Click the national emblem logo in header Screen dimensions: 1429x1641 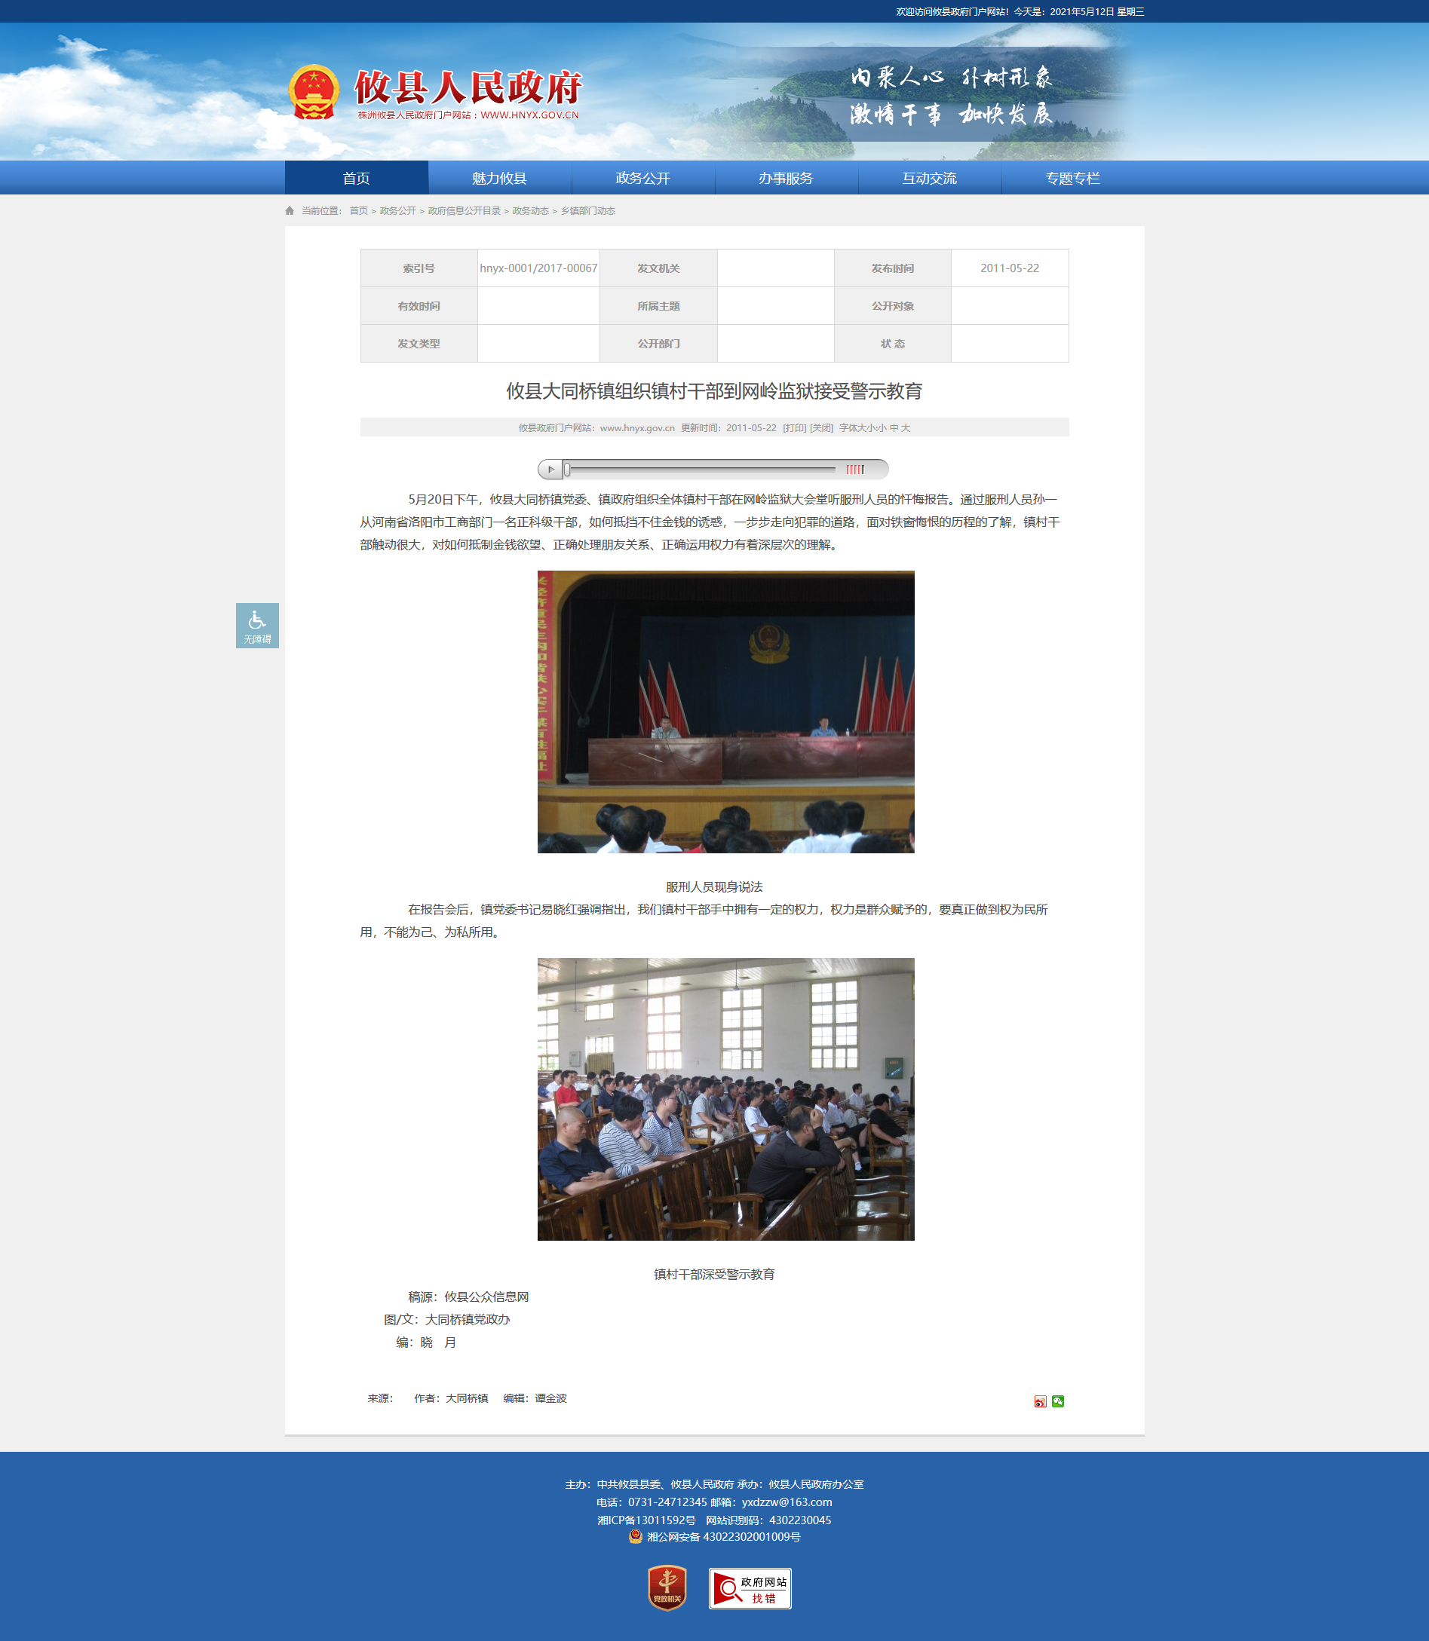pyautogui.click(x=314, y=92)
